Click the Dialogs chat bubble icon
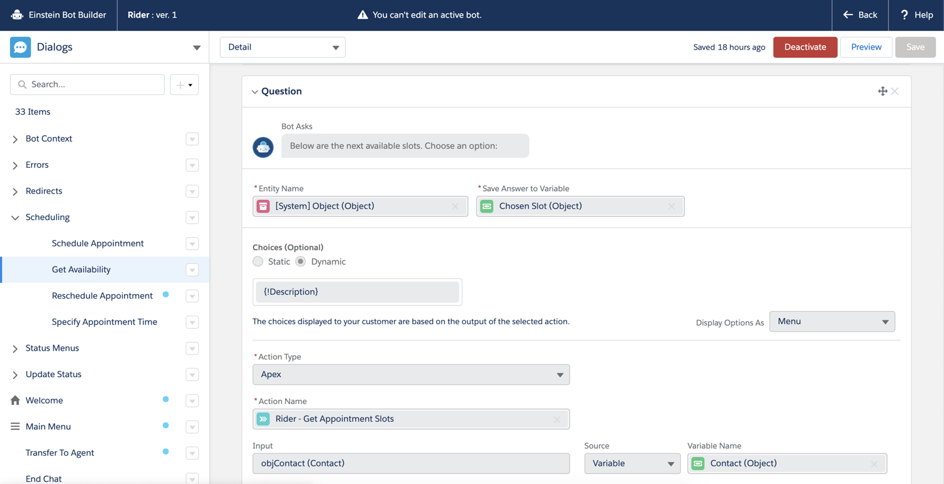The image size is (944, 484). [x=20, y=47]
